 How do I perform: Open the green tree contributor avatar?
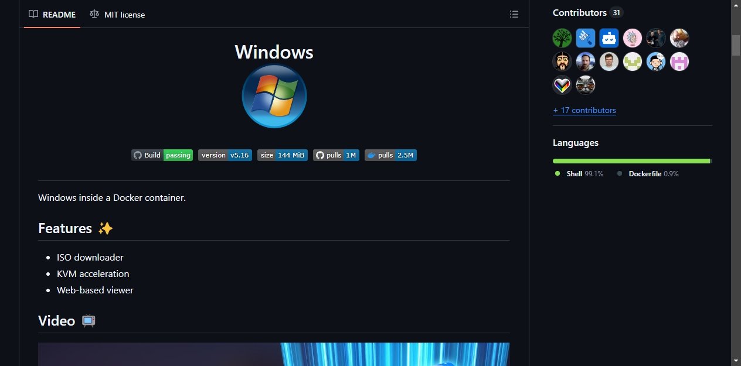[x=562, y=38]
